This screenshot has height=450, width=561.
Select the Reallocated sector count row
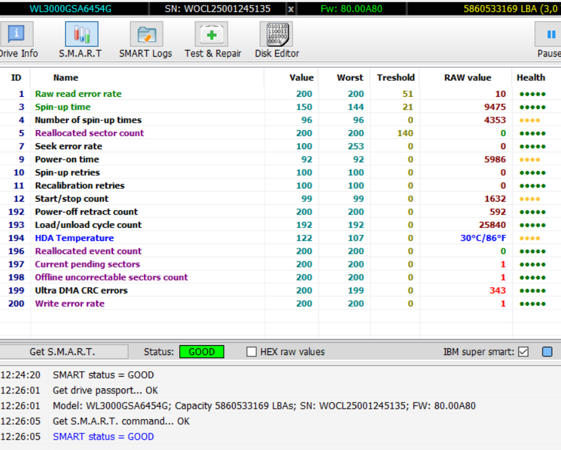point(89,133)
